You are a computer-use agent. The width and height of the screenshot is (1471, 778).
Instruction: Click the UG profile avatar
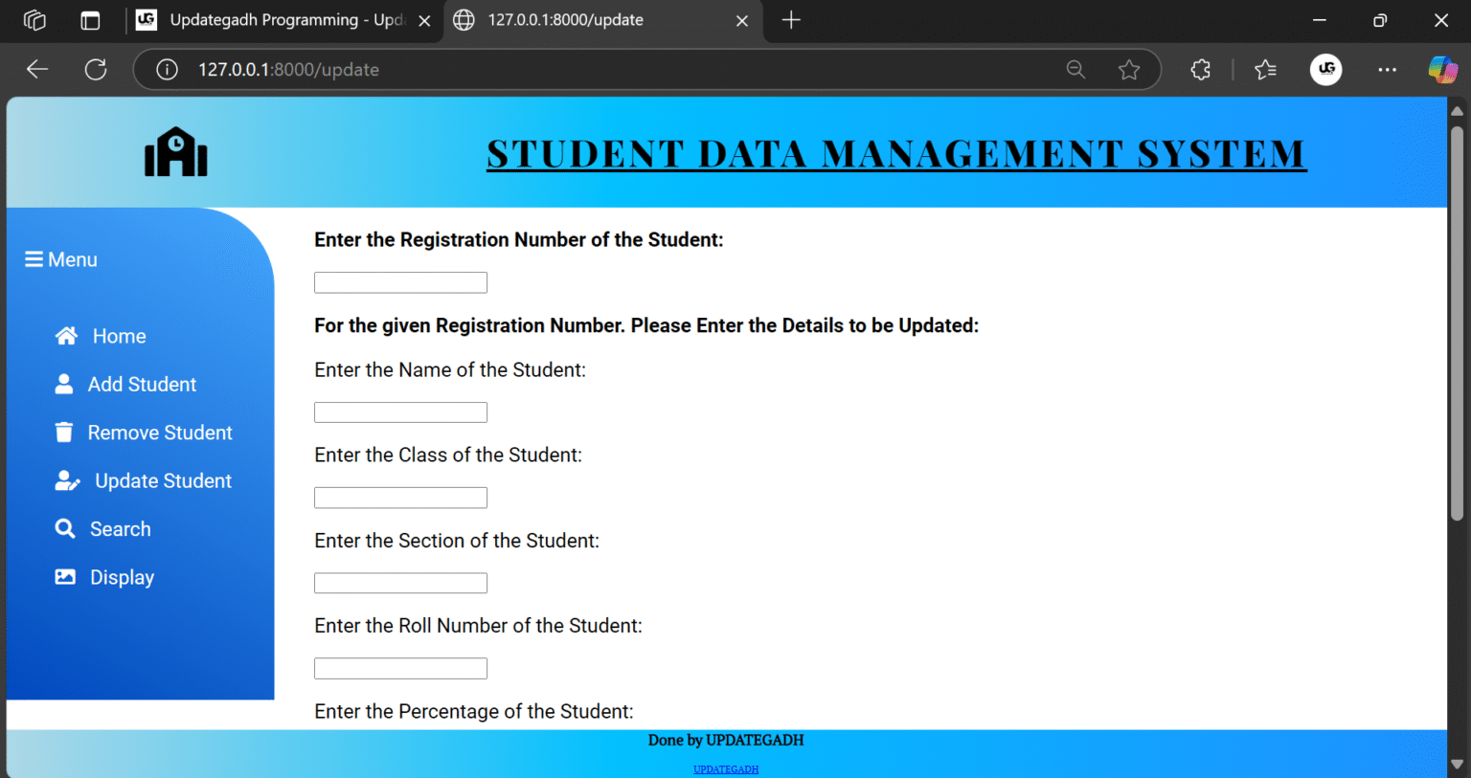tap(1326, 69)
